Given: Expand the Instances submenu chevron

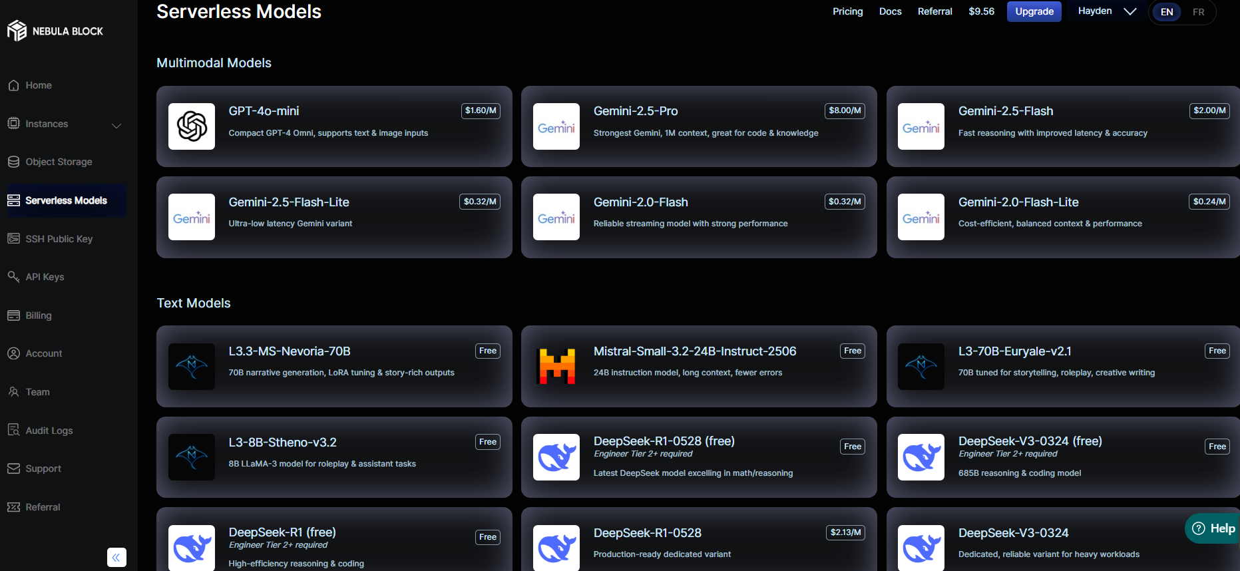Looking at the screenshot, I should [x=116, y=126].
